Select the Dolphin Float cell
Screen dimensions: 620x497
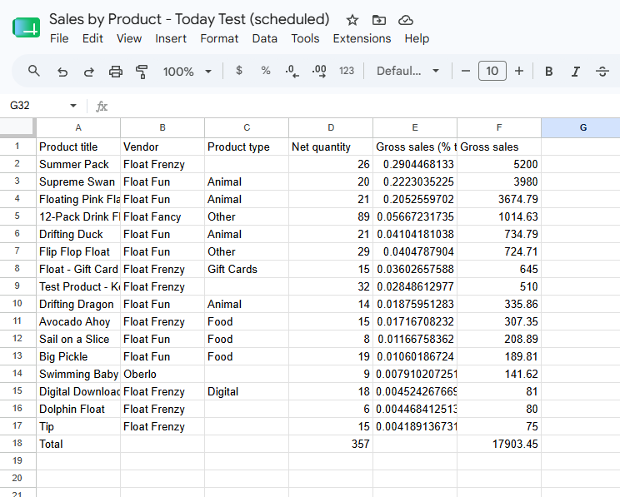78,409
